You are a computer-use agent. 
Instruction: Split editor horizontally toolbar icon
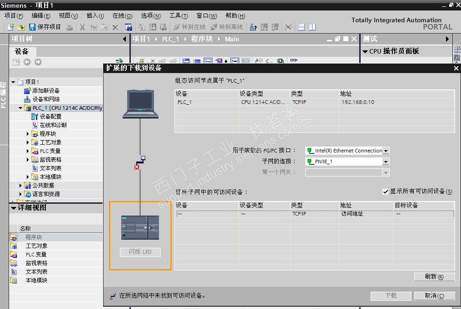pyautogui.click(x=302, y=27)
